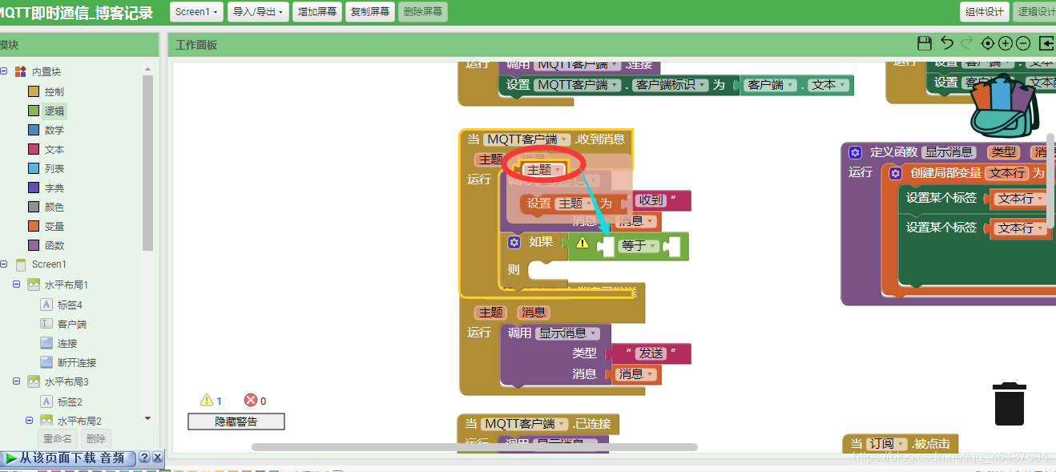The width and height of the screenshot is (1056, 472).
Task: Click the red error count icon
Action: (x=251, y=400)
